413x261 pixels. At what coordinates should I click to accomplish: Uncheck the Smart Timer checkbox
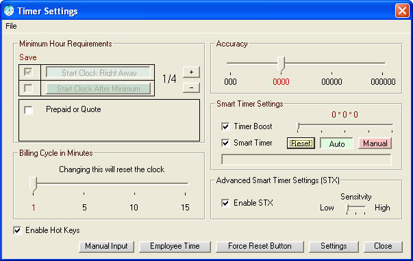pos(225,143)
